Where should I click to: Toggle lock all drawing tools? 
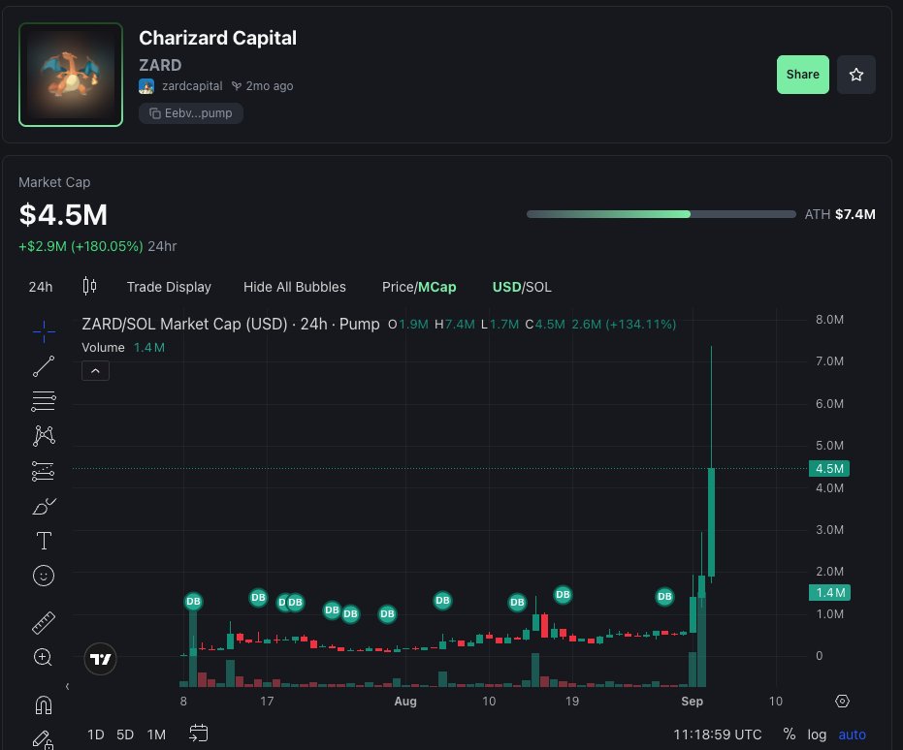(x=43, y=739)
